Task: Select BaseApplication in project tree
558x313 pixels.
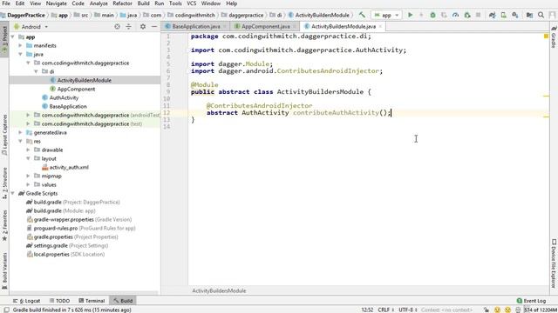Action: click(x=68, y=106)
